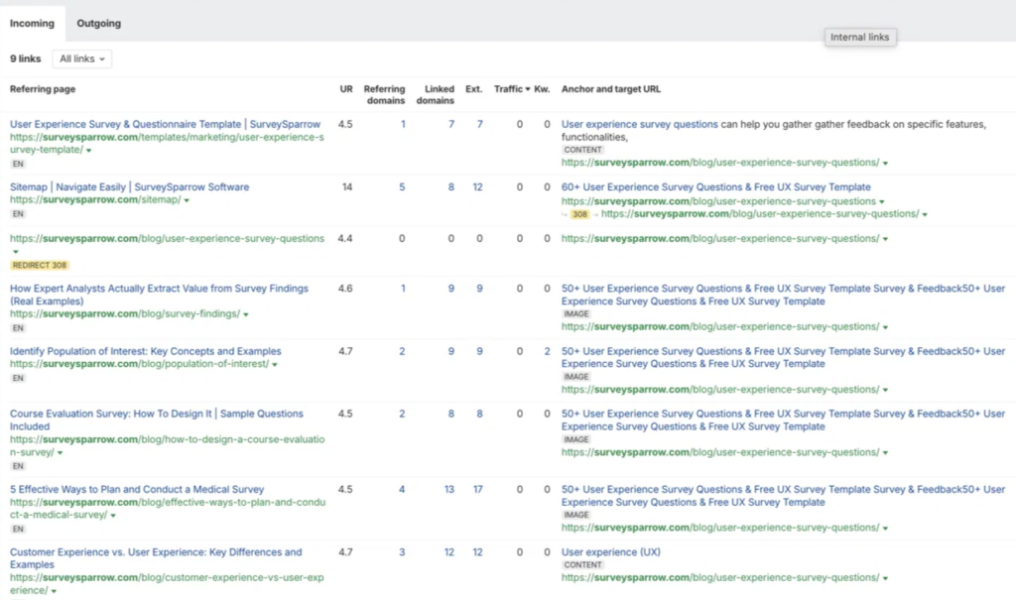Click 60+ User Experience Survey Questions anchor link
Viewport: 1016px width, 600px height.
click(716, 186)
